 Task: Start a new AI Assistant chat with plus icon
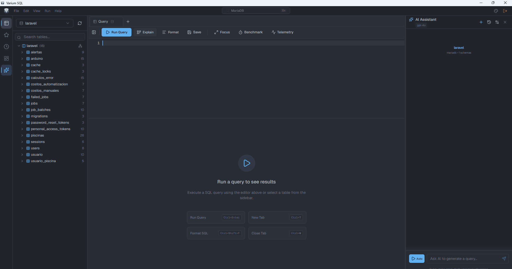[481, 22]
